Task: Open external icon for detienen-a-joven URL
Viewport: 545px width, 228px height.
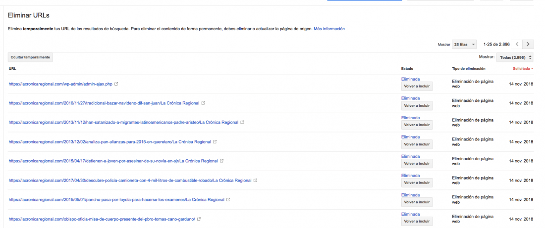Action: click(x=222, y=161)
